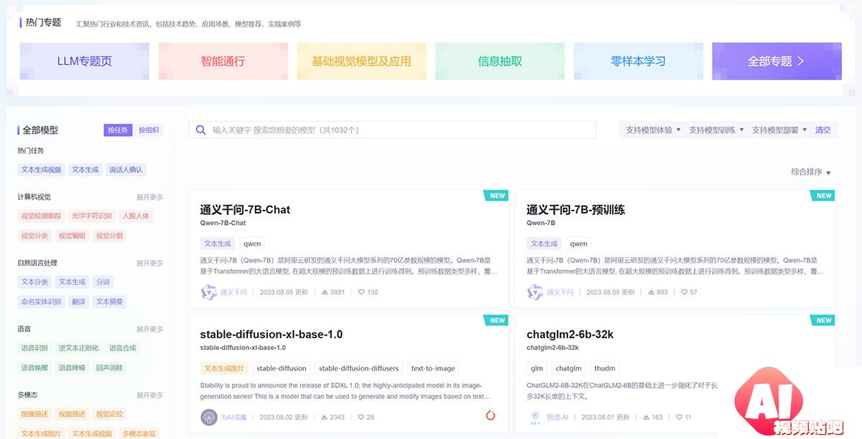Click the 通义千问 avatar on Qwen-7B-Chat card

click(x=208, y=292)
